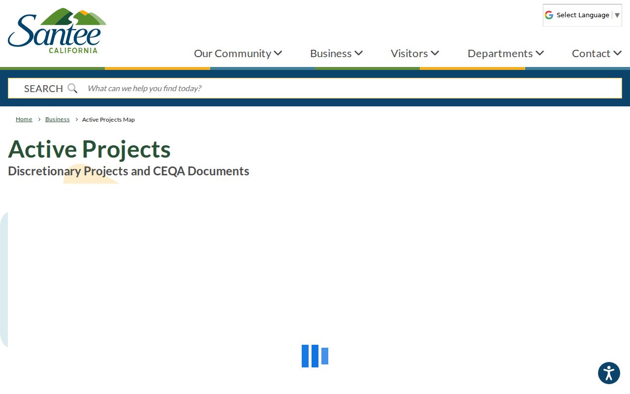The width and height of the screenshot is (630, 394).
Task: Open the accessibility options button
Action: [x=609, y=373]
